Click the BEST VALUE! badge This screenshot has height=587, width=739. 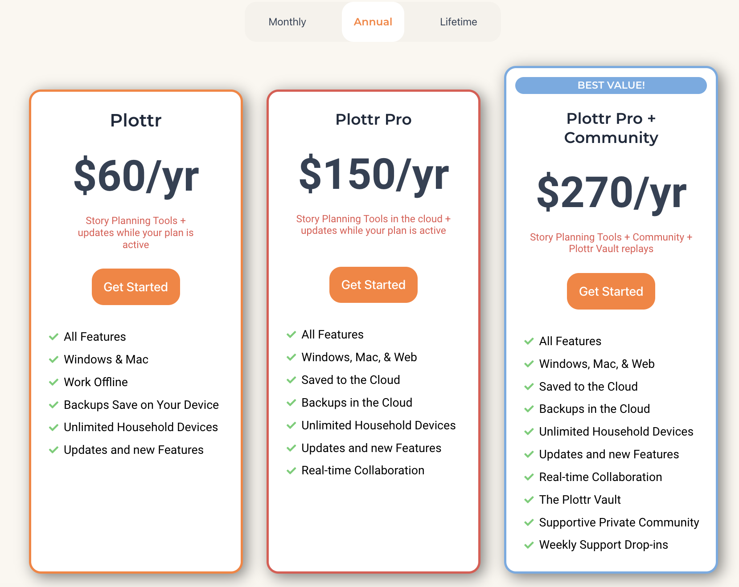click(x=611, y=85)
